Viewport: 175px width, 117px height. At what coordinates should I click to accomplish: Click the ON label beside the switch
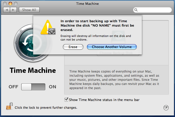click(53, 87)
